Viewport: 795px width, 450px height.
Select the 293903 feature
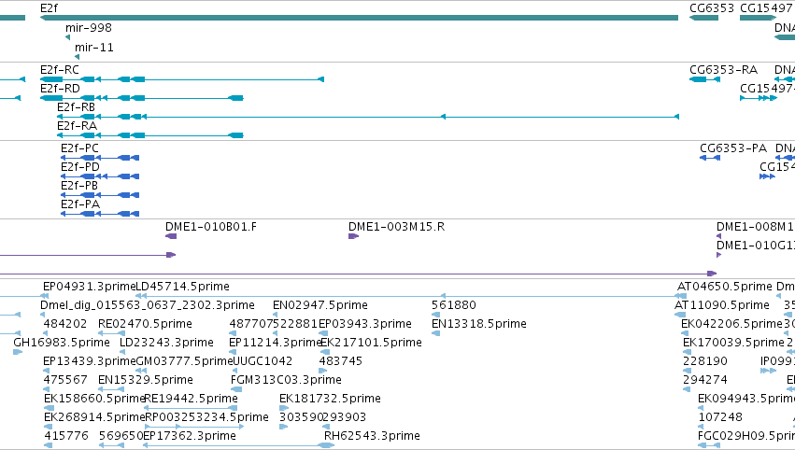(x=326, y=428)
